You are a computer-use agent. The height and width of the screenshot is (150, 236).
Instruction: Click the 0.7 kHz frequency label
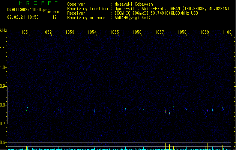pyautogui.click(x=3, y=124)
